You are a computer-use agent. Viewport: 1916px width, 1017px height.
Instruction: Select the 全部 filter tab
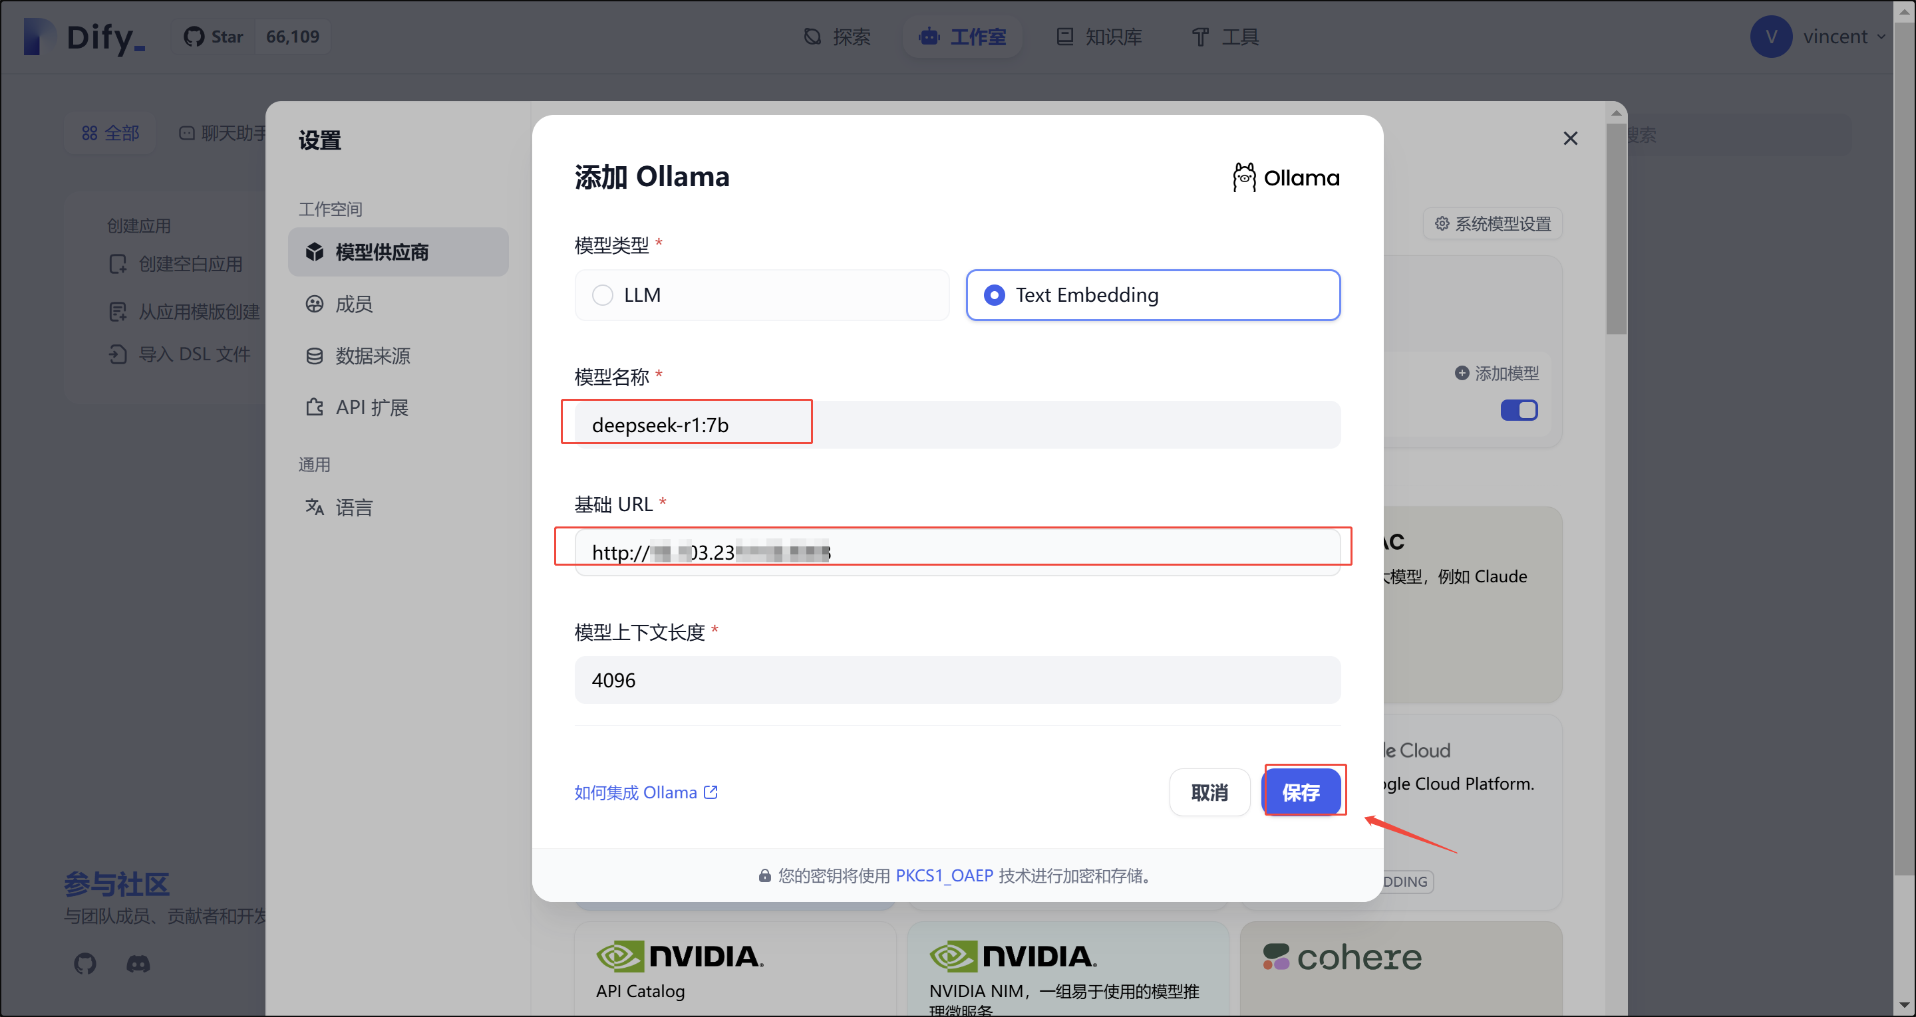[x=110, y=133]
